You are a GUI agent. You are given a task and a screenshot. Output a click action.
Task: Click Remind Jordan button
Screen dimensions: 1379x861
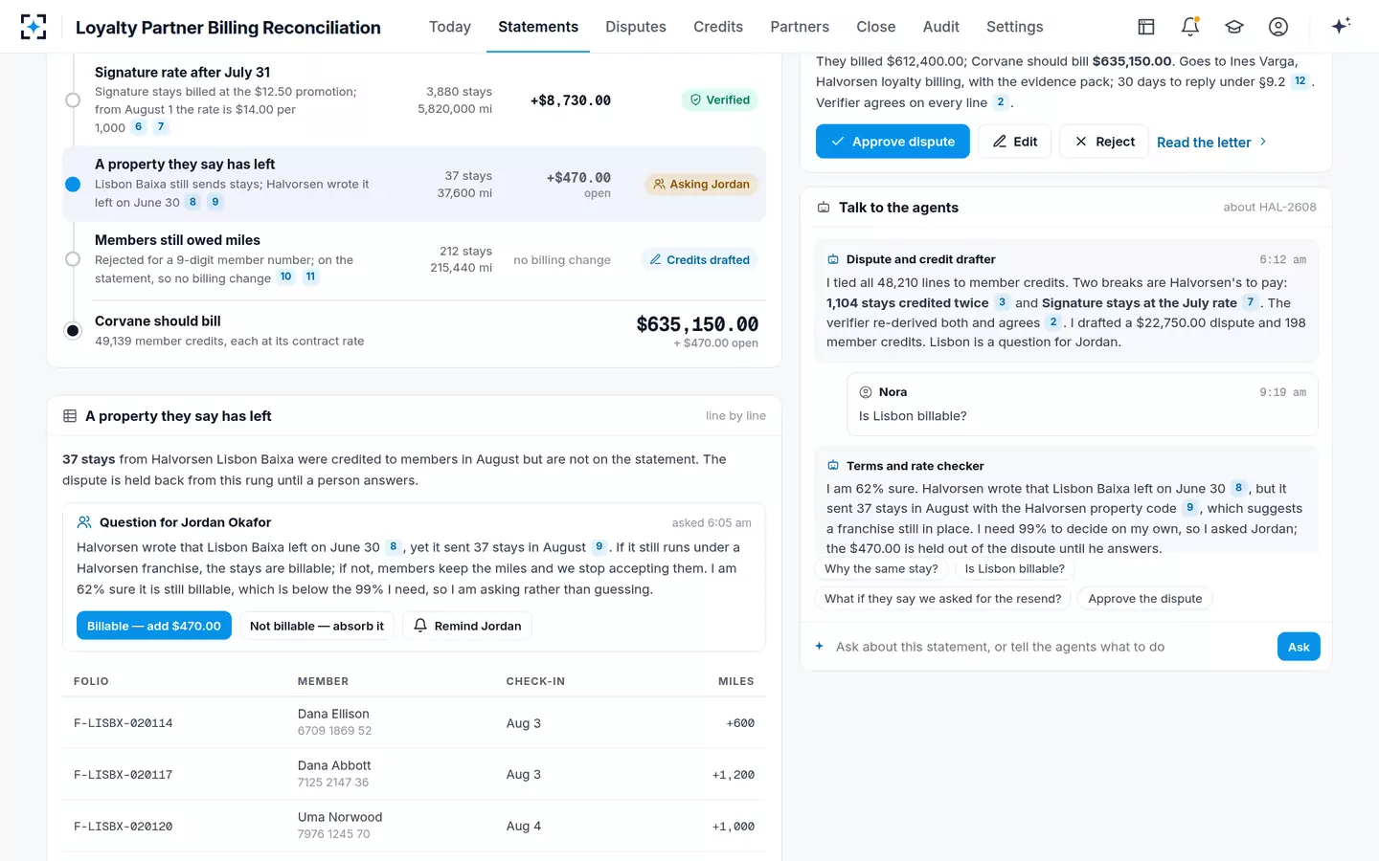coord(467,626)
